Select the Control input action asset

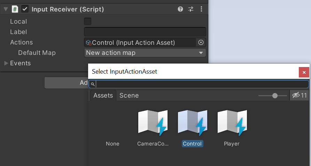(192, 128)
